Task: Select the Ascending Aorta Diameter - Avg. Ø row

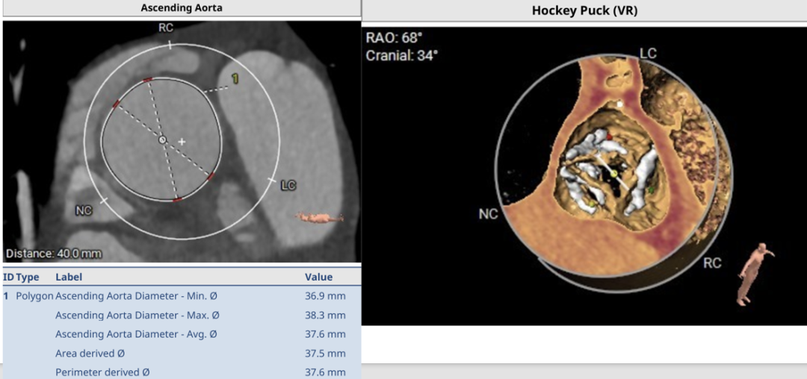Action: pyautogui.click(x=182, y=334)
